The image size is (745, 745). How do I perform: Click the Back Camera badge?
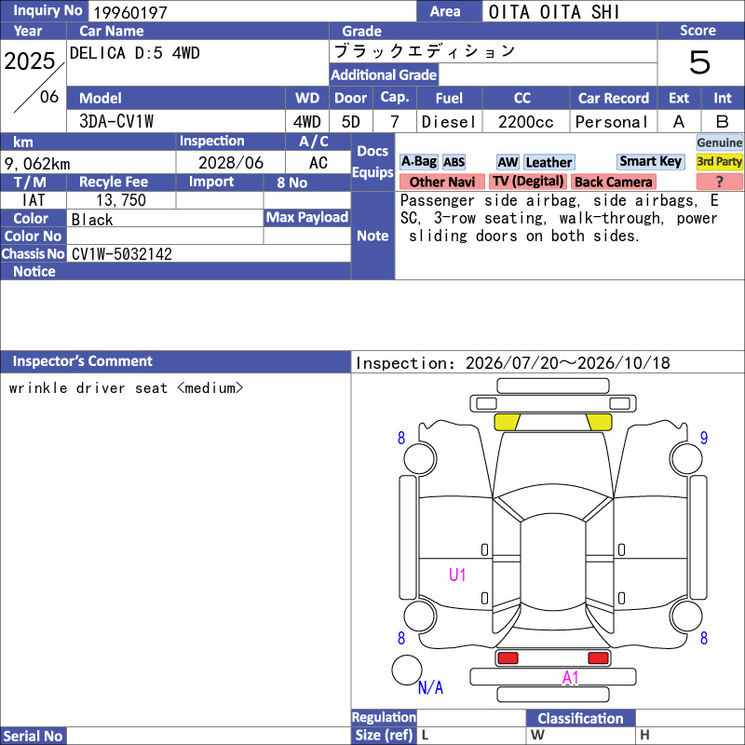click(x=614, y=182)
